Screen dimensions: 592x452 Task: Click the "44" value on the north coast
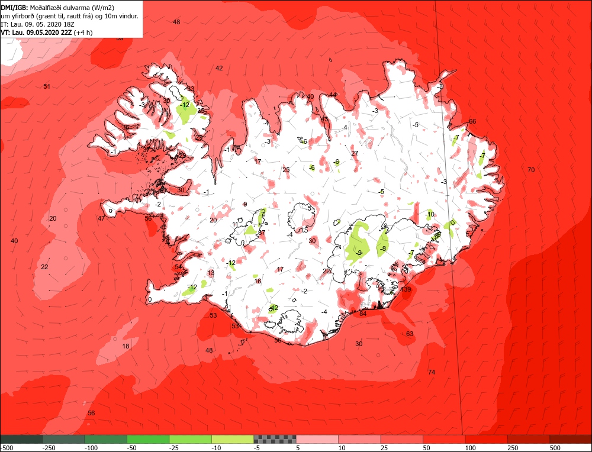(333, 95)
